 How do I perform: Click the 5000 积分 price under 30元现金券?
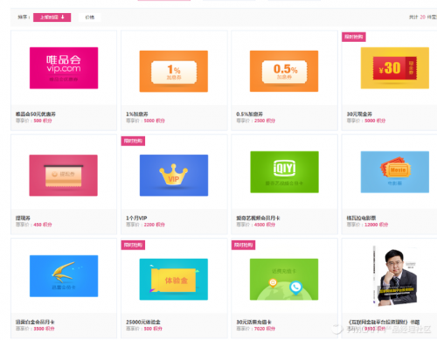click(375, 121)
